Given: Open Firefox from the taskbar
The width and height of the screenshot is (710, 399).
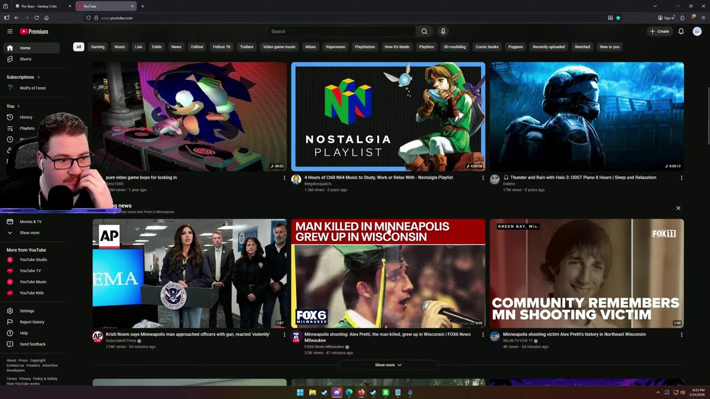Looking at the screenshot, I should (x=361, y=392).
